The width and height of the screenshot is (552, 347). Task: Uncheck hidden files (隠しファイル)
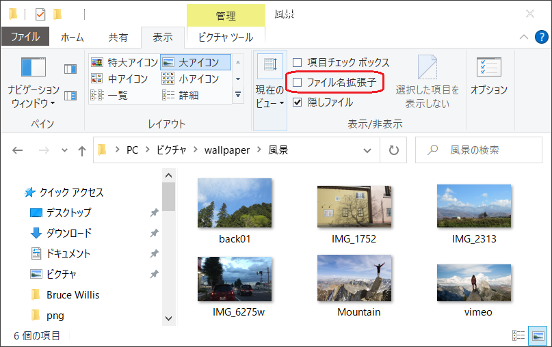click(298, 102)
